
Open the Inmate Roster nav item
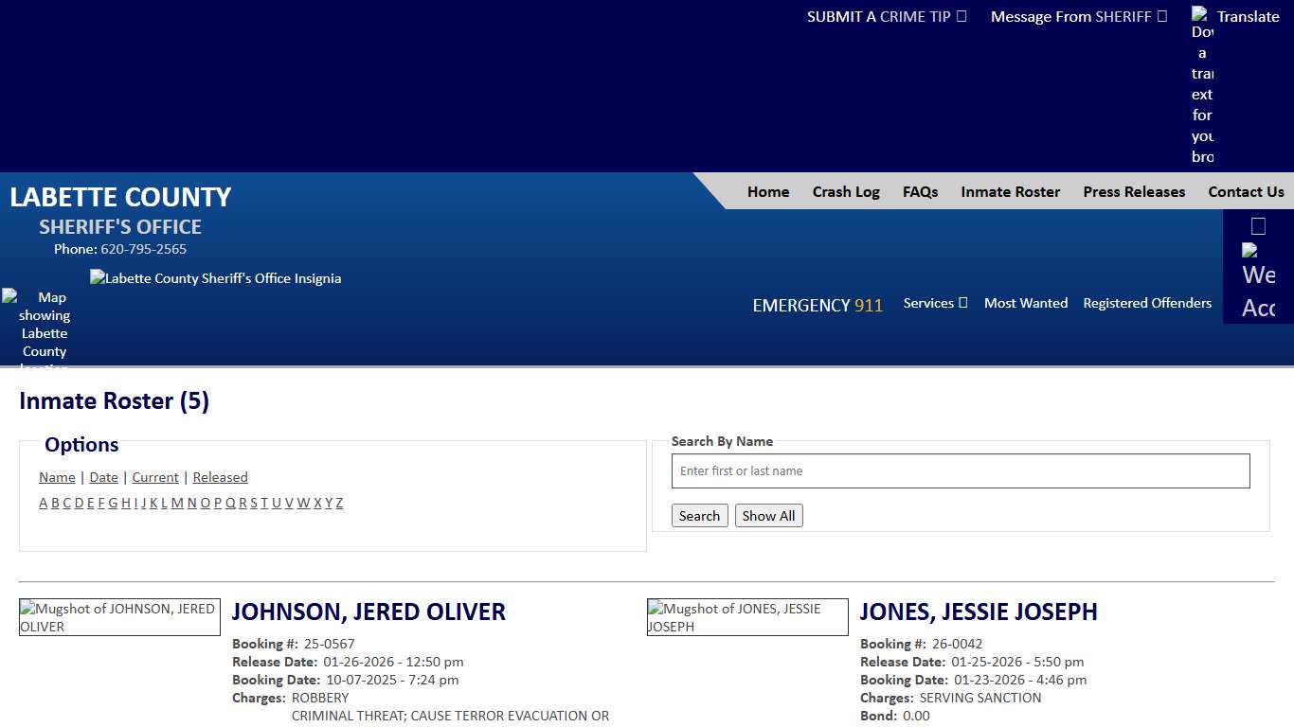pyautogui.click(x=1010, y=191)
